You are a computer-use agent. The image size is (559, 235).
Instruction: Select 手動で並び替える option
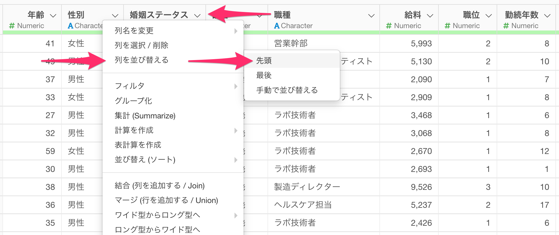[287, 90]
